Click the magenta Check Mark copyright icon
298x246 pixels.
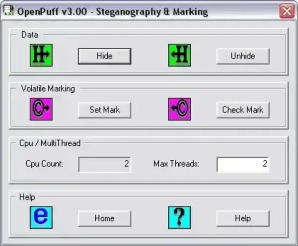(179, 109)
